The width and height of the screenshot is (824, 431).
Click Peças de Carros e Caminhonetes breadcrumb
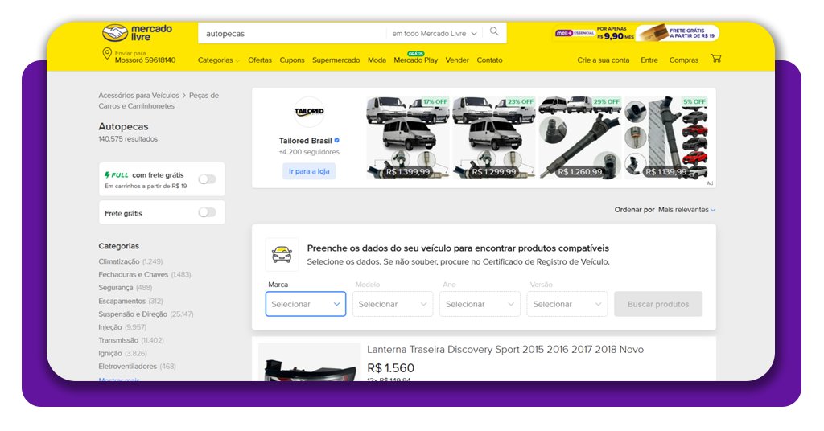coord(159,101)
